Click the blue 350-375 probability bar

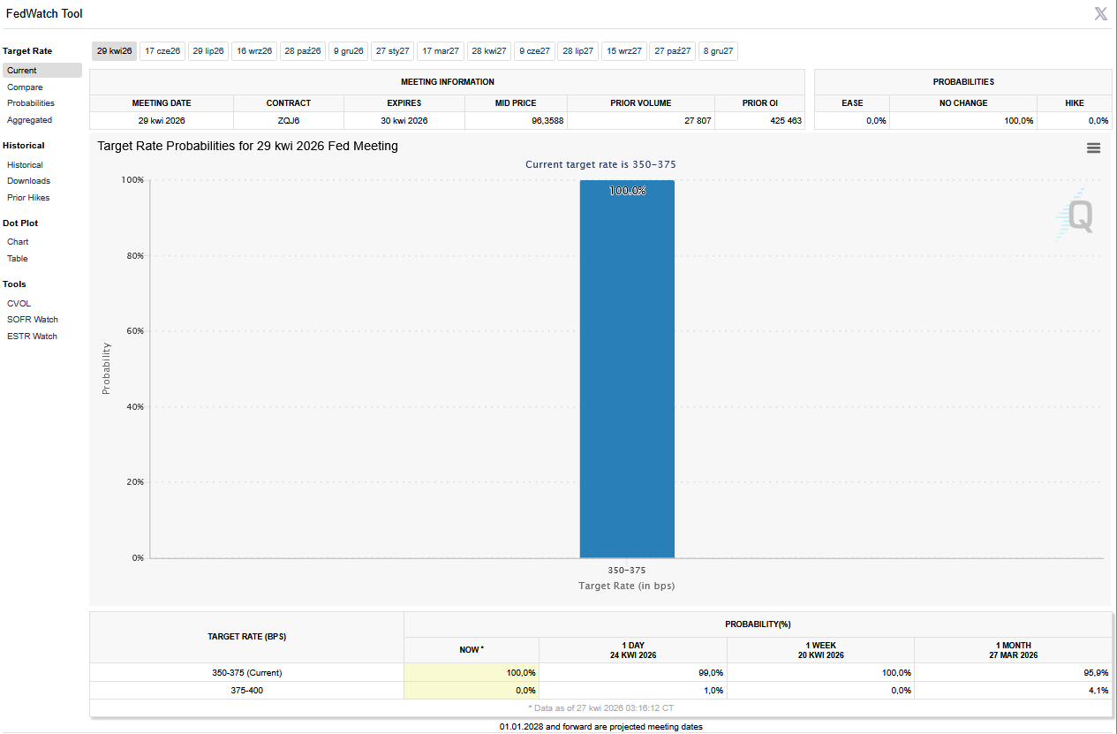pos(627,371)
